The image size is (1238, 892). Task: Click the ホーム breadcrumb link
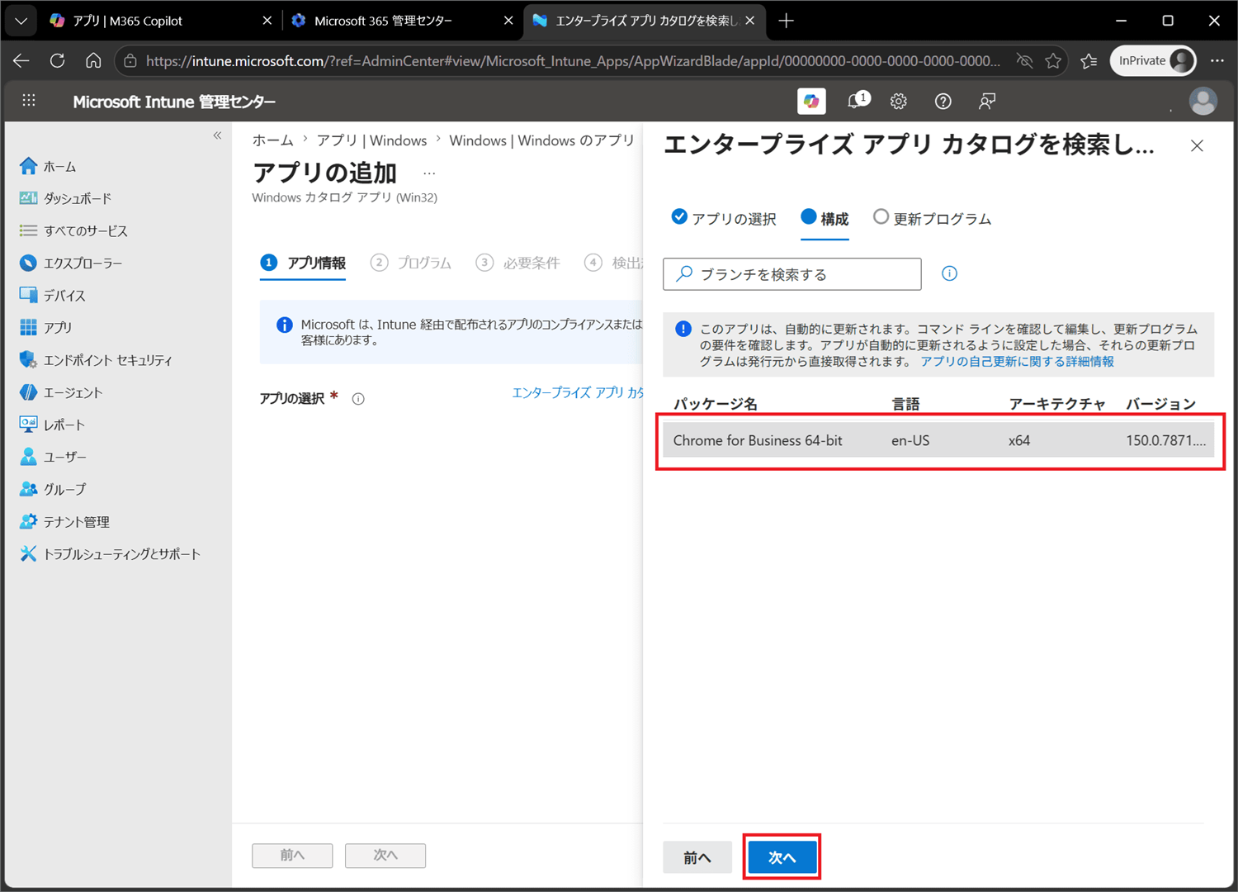click(x=272, y=140)
